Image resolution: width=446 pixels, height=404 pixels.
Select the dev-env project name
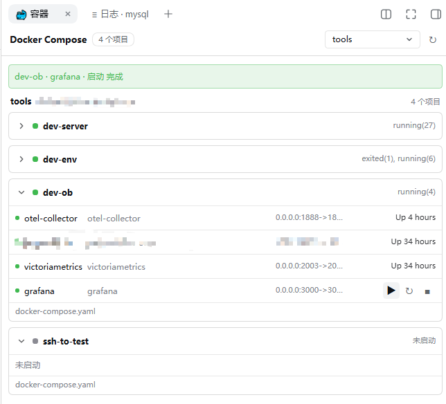[60, 159]
